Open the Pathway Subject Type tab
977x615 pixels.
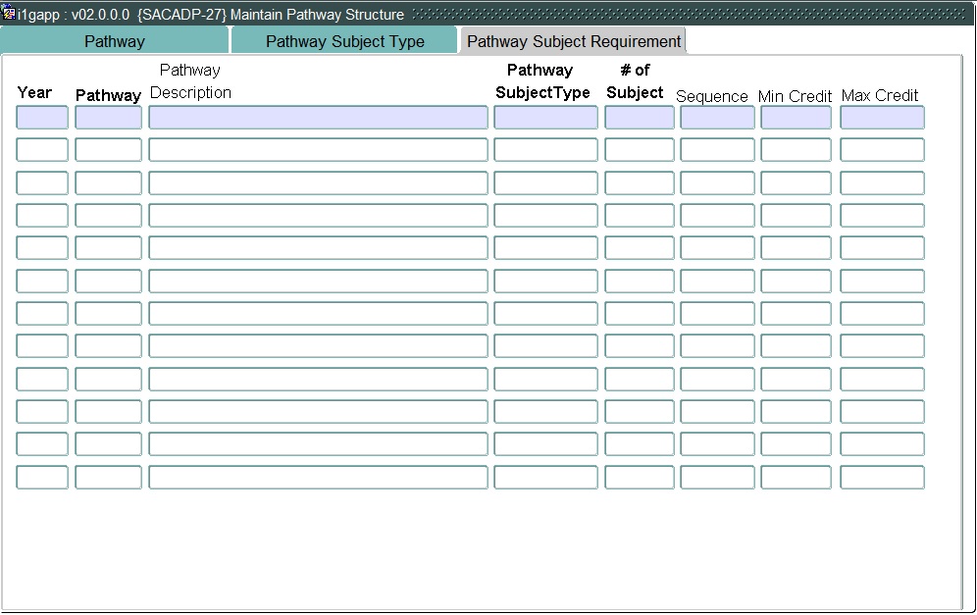344,41
